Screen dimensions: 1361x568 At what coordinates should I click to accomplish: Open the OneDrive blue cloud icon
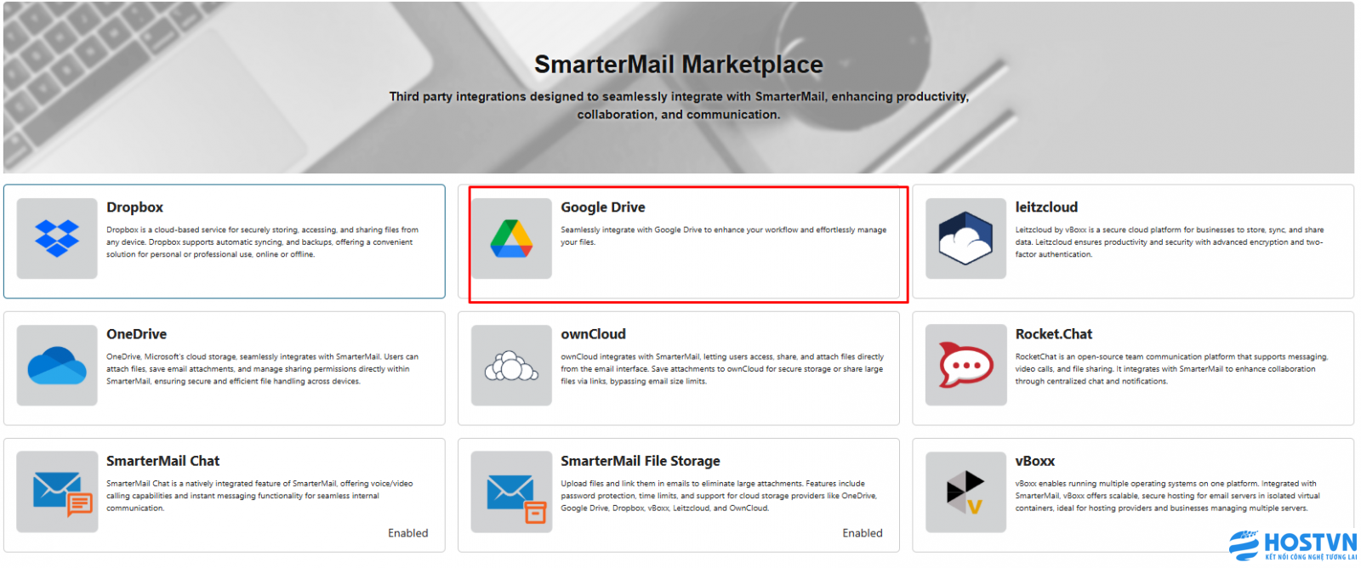pos(57,366)
